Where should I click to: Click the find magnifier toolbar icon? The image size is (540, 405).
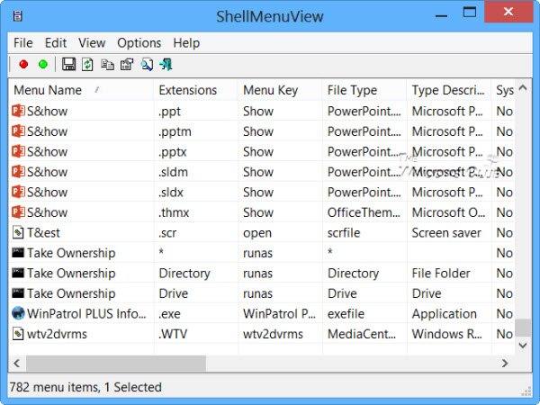146,64
